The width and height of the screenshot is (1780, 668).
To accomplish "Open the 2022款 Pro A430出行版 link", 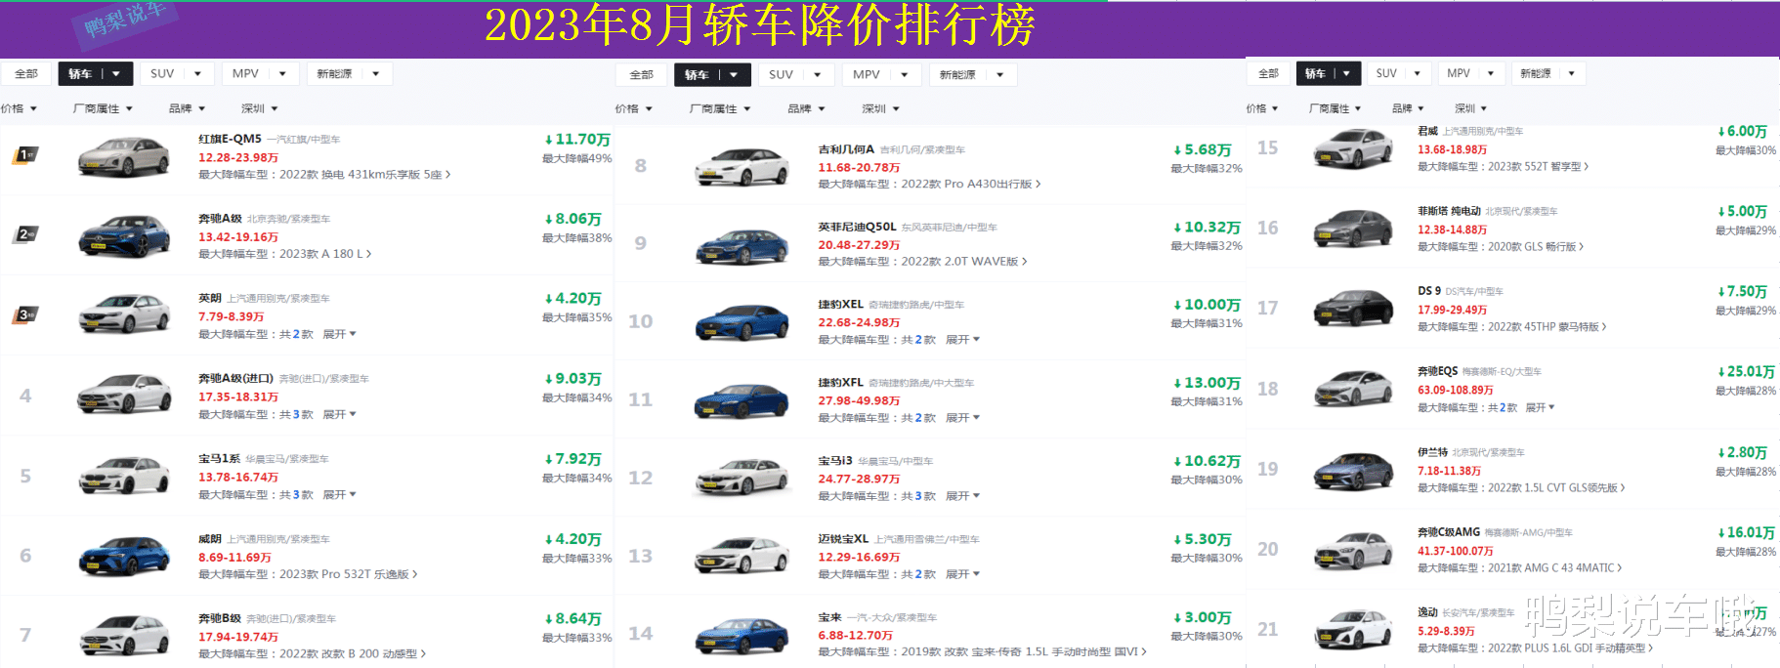I will (971, 184).
